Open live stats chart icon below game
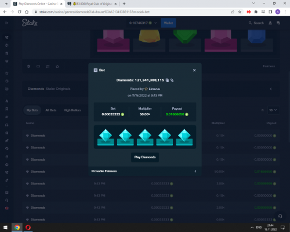 48,66
